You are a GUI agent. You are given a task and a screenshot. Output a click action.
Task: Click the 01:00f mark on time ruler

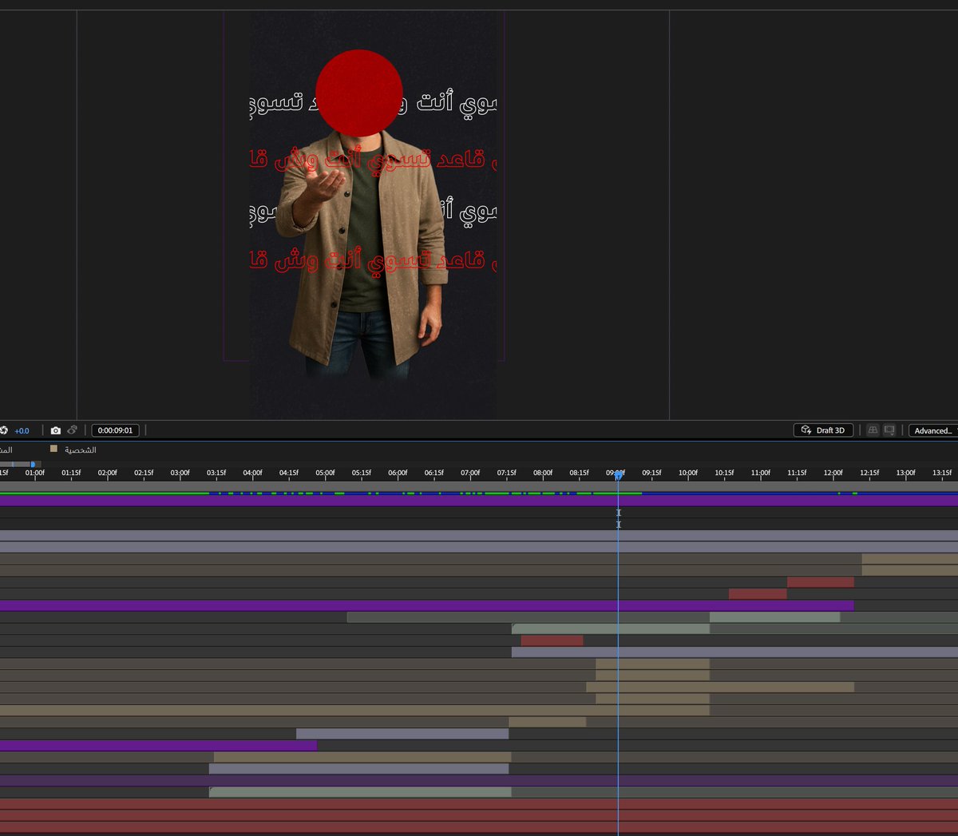tap(35, 473)
